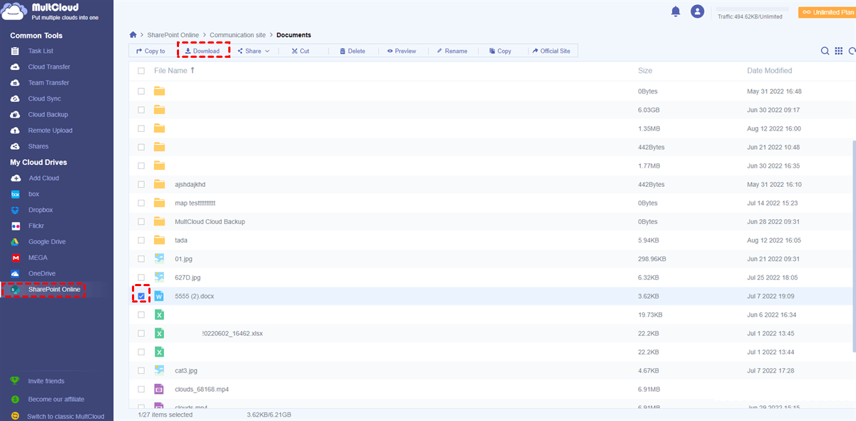The image size is (856, 421).
Task: Click Preview in toolbar
Action: pyautogui.click(x=402, y=51)
